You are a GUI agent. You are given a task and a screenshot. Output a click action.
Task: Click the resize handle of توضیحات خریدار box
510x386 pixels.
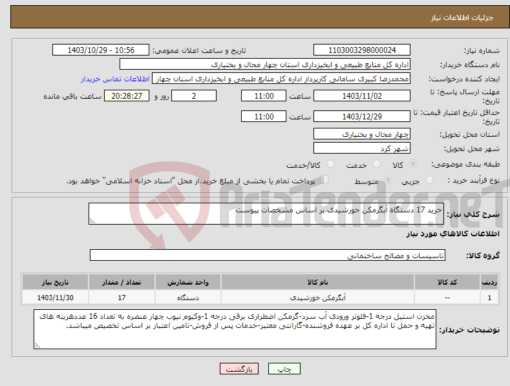(x=37, y=345)
